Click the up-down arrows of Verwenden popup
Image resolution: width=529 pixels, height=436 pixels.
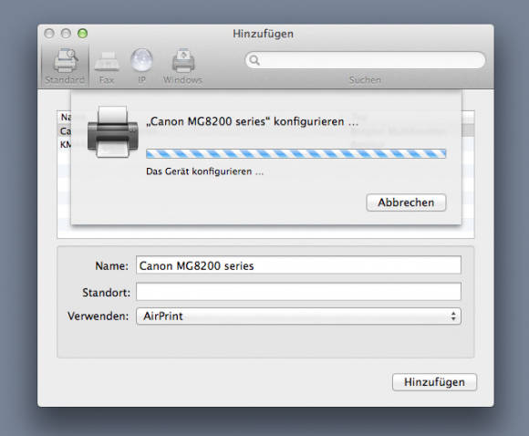453,317
